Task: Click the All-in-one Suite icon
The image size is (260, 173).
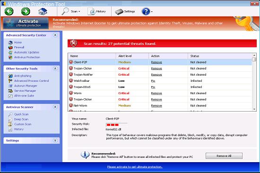Action: [10, 96]
